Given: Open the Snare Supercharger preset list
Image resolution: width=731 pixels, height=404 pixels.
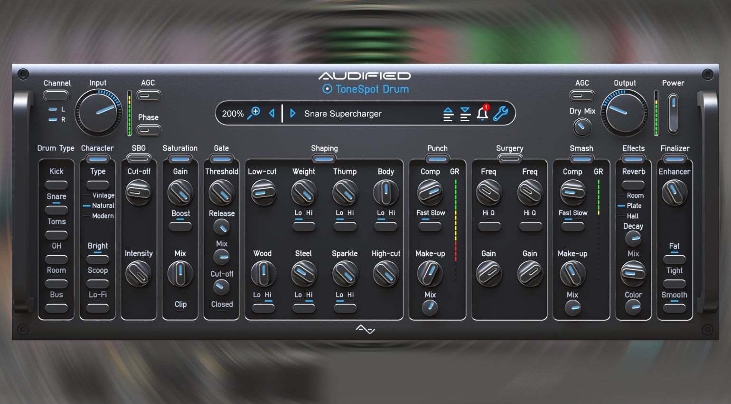Looking at the screenshot, I should 343,114.
